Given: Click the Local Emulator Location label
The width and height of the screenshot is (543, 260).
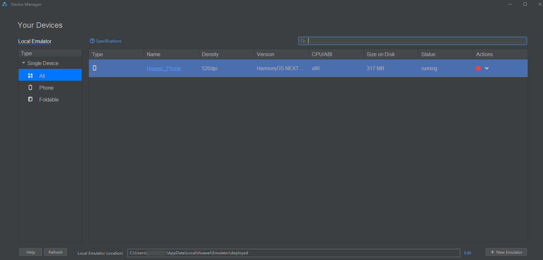Looking at the screenshot, I should point(100,253).
